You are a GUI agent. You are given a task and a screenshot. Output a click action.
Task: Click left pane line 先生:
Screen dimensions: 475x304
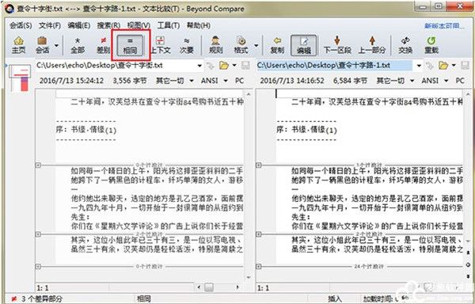[80, 217]
